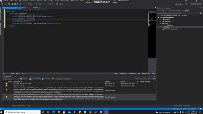The width and height of the screenshot is (203, 114).
Task: Switch to Propiedades panel tab
Action: pyautogui.click(x=186, y=106)
